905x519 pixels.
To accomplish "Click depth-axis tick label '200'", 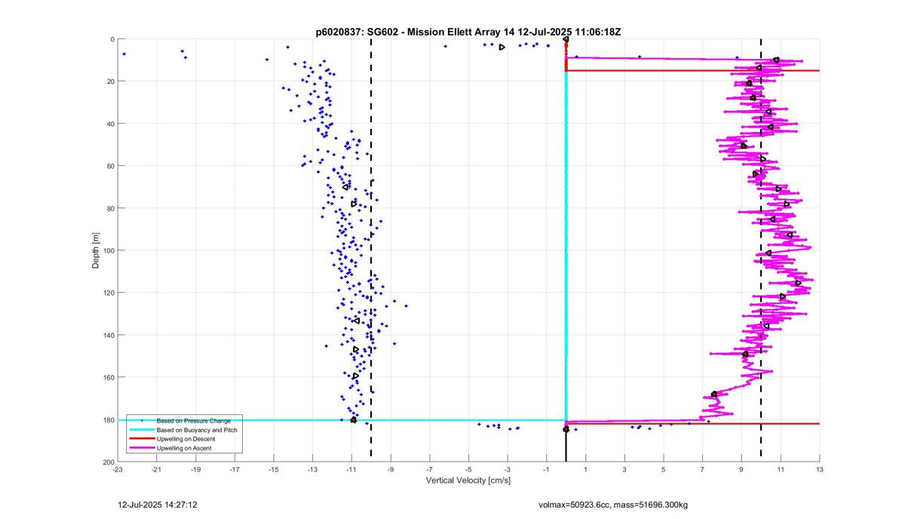I will click(x=109, y=462).
